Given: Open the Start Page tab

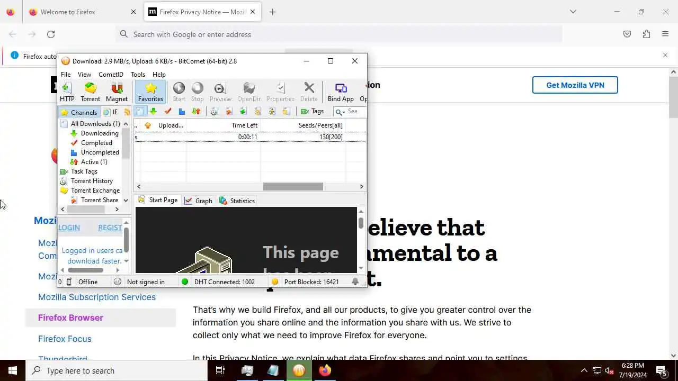Looking at the screenshot, I should (158, 200).
